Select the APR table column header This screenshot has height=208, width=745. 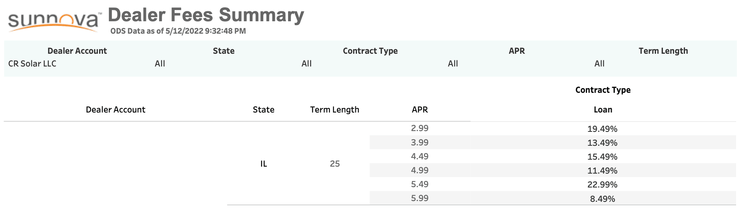[420, 110]
